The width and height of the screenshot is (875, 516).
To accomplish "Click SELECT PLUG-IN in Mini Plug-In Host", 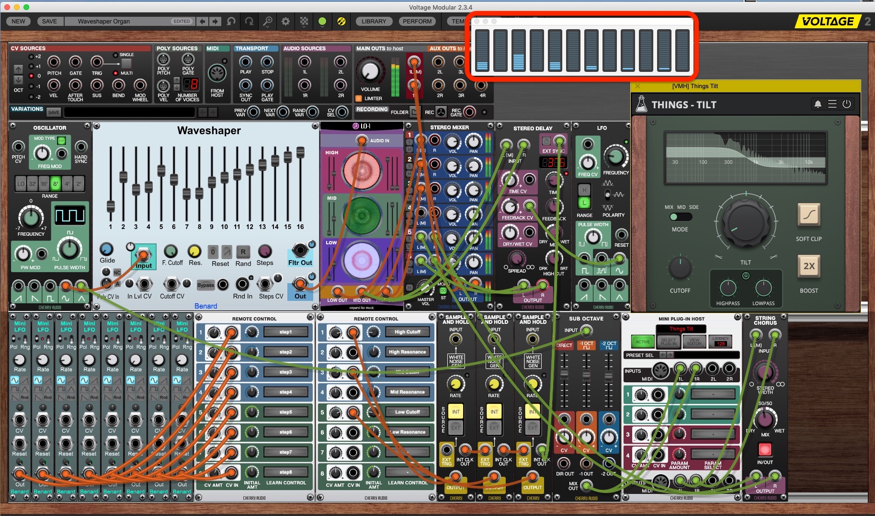I will point(669,342).
